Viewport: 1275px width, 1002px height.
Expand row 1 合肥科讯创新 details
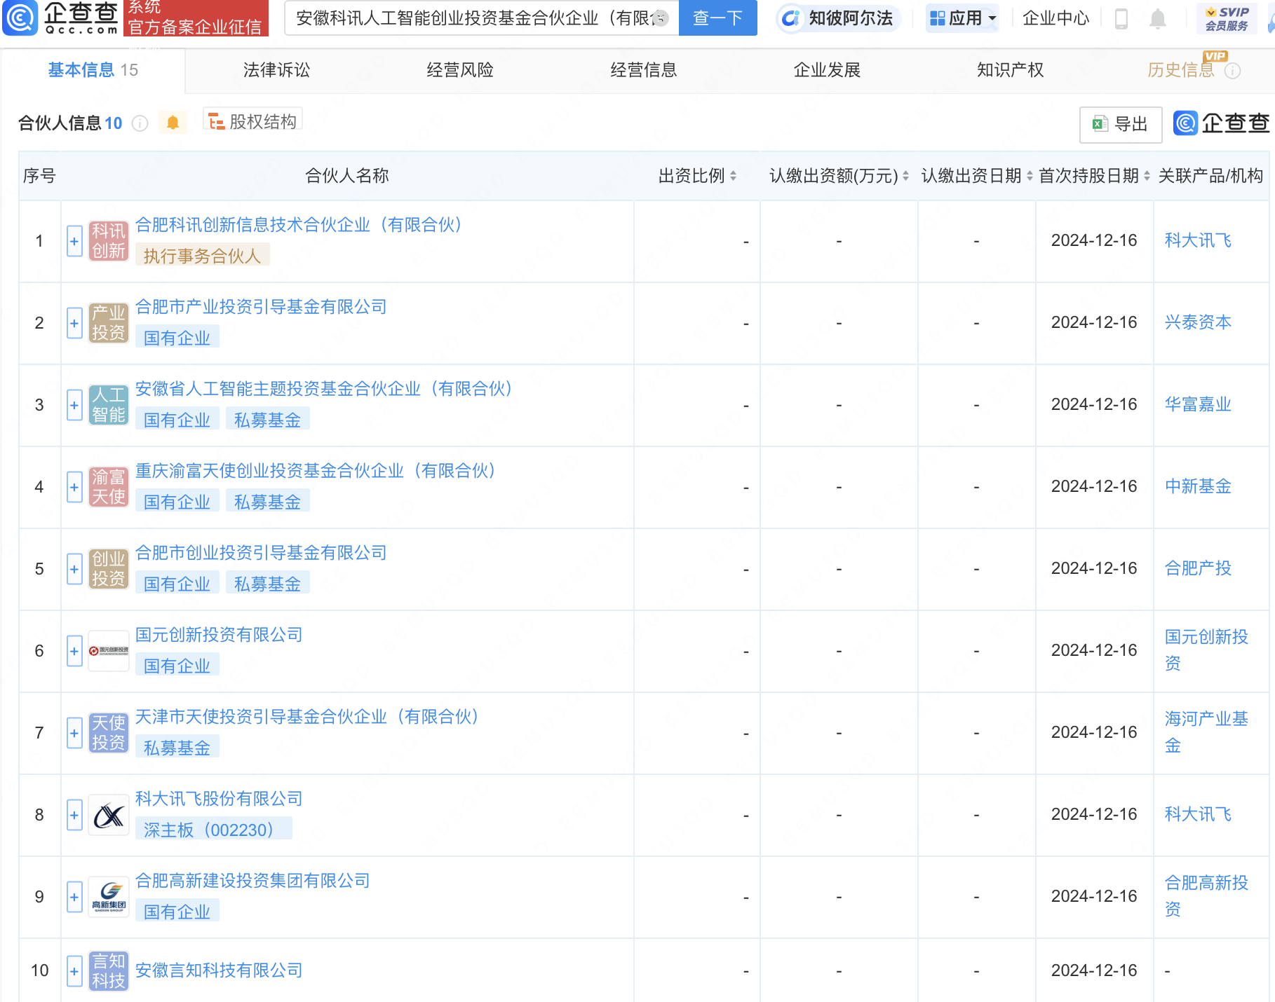click(x=74, y=241)
